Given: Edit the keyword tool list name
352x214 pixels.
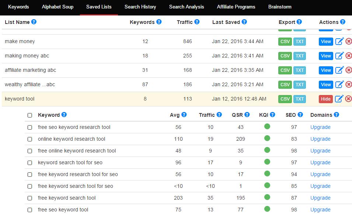Looking at the screenshot, I should pyautogui.click(x=339, y=99).
